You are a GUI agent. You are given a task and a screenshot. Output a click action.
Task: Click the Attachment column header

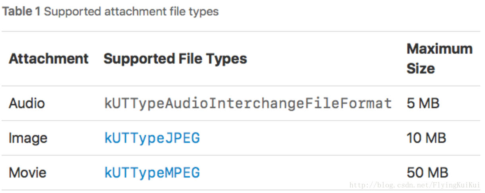click(48, 59)
